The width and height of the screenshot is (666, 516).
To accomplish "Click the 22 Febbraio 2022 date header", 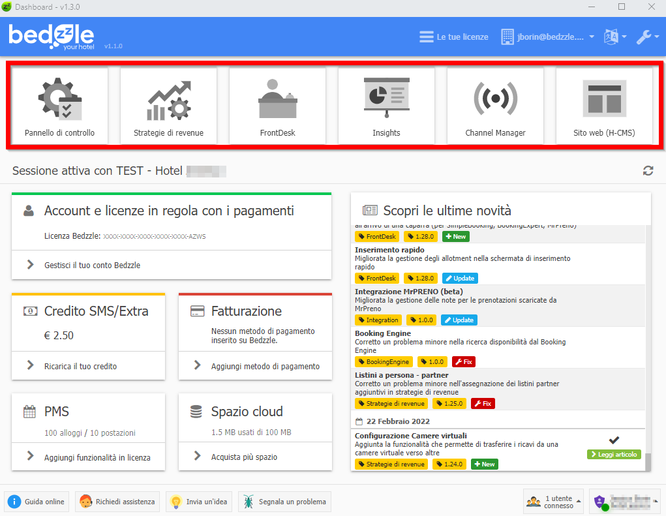I will tap(397, 421).
